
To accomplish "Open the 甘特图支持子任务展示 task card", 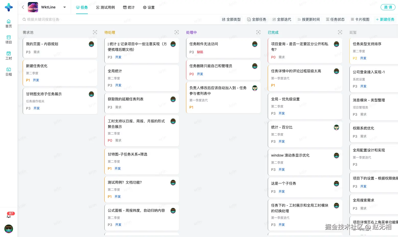I will (x=60, y=101).
